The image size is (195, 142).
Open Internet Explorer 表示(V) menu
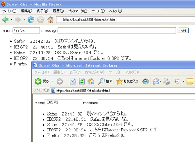coord(75,72)
